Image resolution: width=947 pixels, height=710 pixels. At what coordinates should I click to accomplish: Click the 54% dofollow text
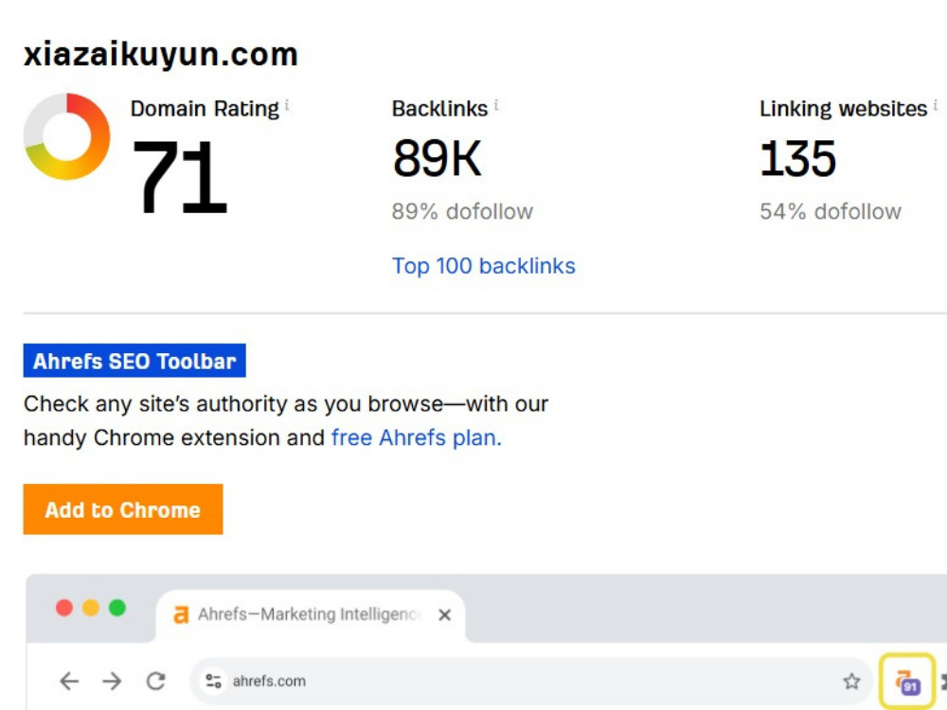click(x=830, y=211)
